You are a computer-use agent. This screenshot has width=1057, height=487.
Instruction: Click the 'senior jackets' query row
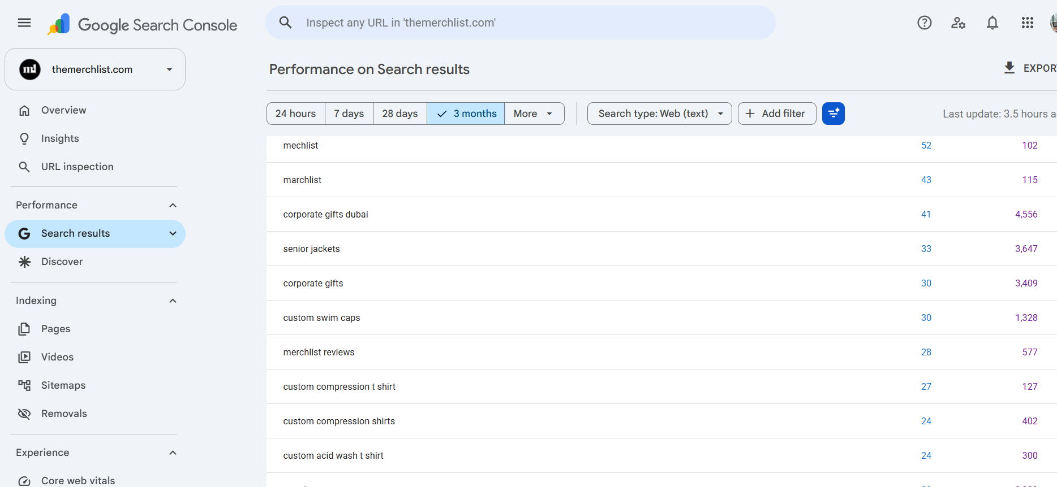pyautogui.click(x=661, y=249)
